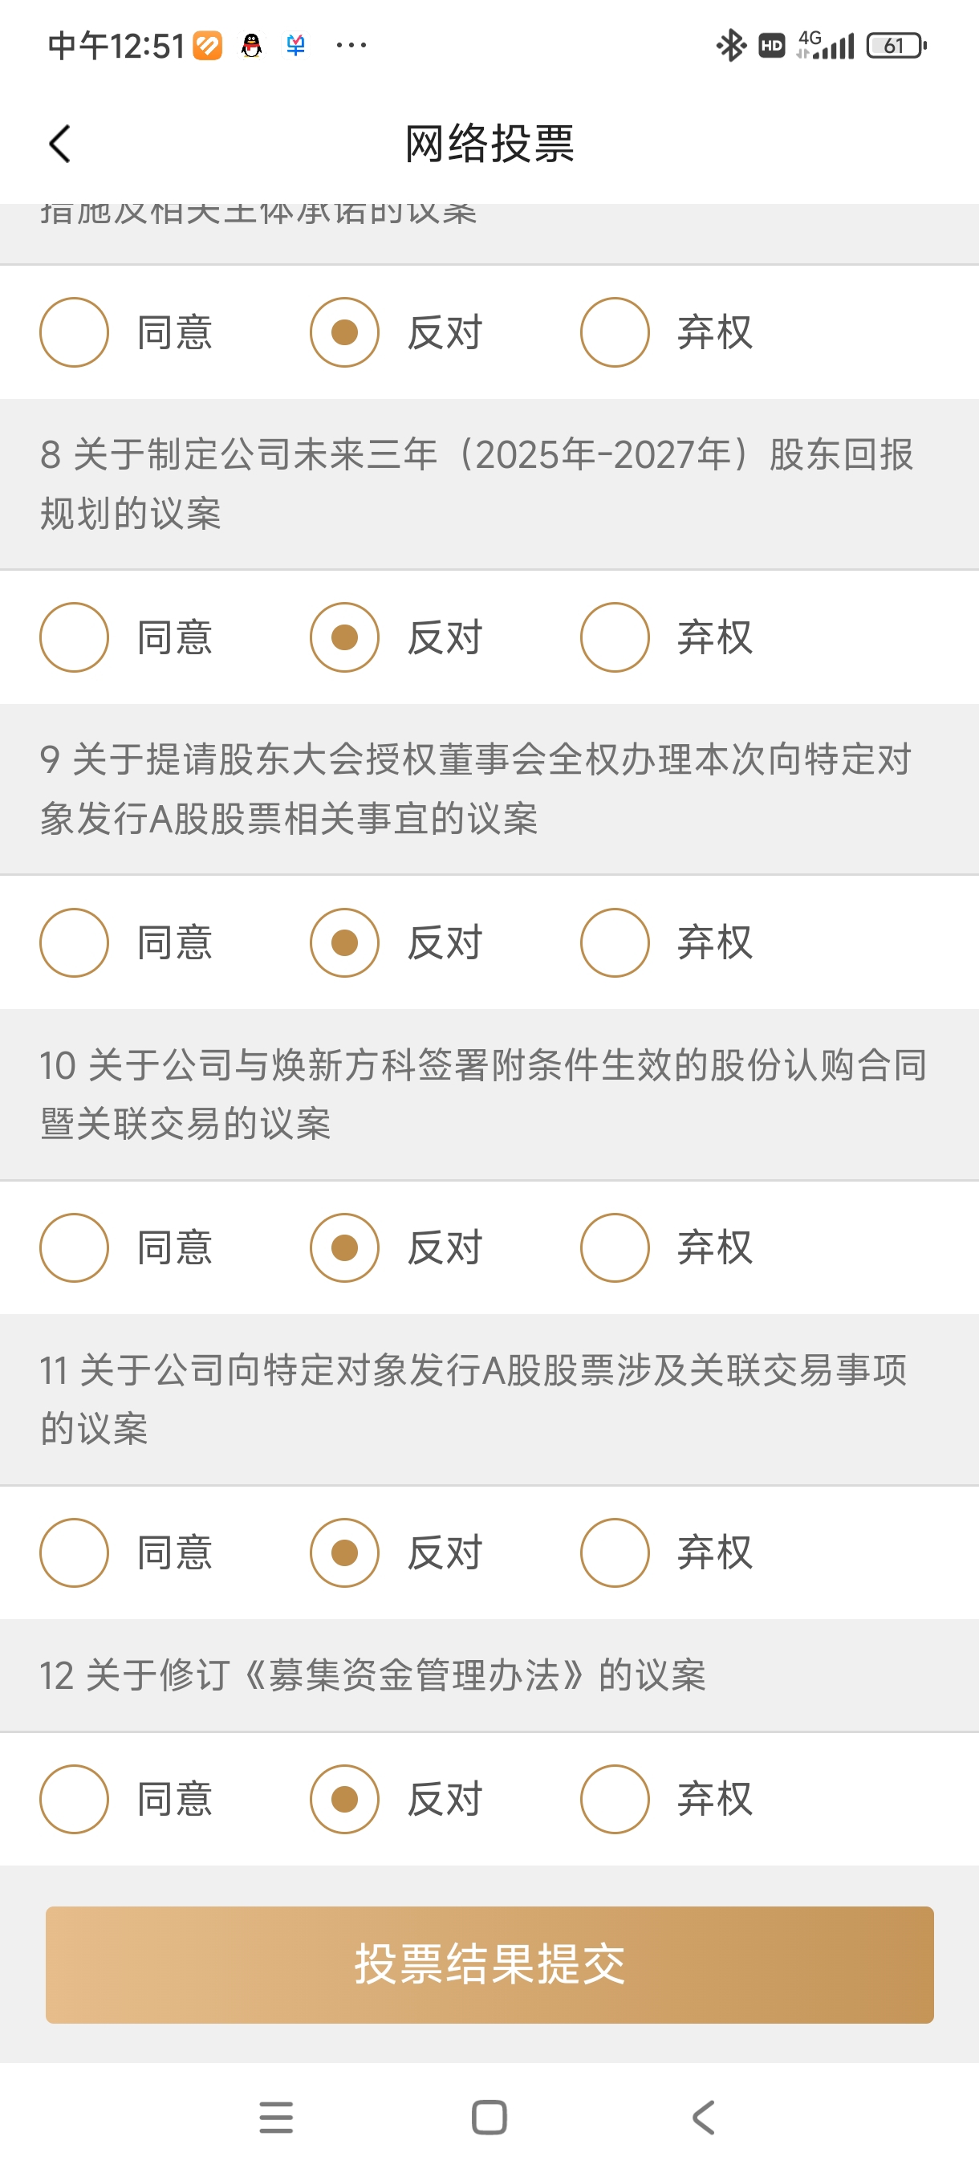The image size is (979, 2177).
Task: Tap proposal 12 title 募集资金管理办法
Action: click(372, 1675)
